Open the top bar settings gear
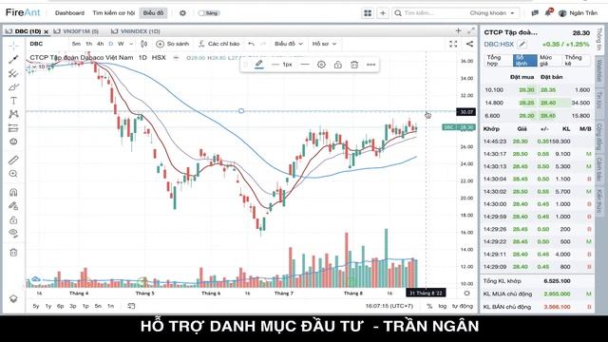 [182, 12]
